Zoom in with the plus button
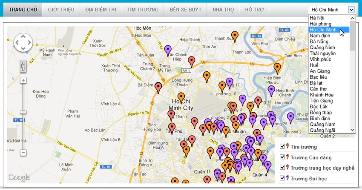 [23, 80]
